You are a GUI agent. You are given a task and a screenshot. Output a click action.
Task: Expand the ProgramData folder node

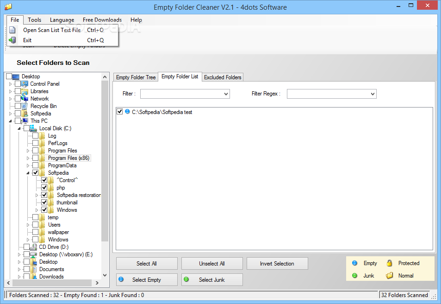pos(28,165)
